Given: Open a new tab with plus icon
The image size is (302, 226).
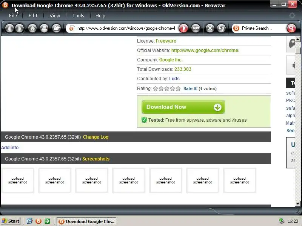Looking at the screenshot, I should pos(56,29).
